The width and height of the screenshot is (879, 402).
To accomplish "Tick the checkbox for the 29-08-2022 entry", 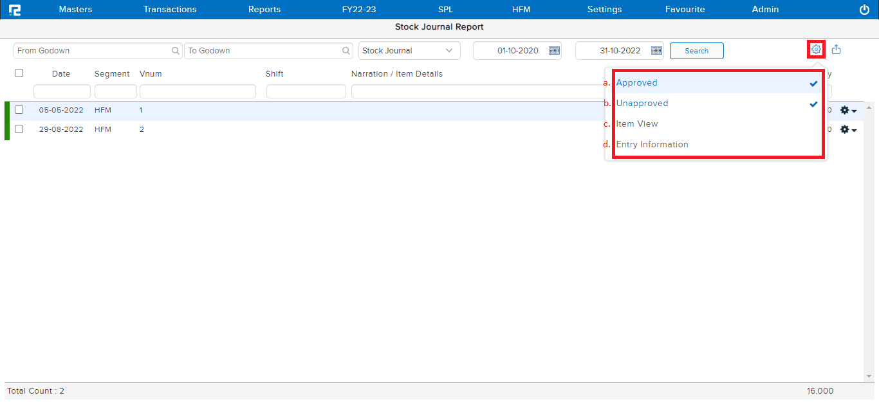I will (x=19, y=129).
